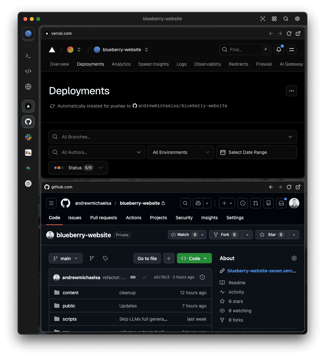This screenshot has width=325, height=358.
Task: Click the GitHub inbox notifications icon
Action: point(281,203)
